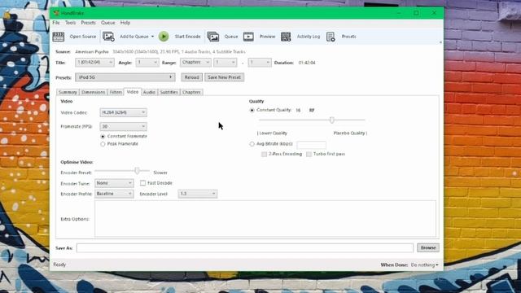521x293 pixels.
Task: Open the Activity Log icon
Action: (286, 37)
